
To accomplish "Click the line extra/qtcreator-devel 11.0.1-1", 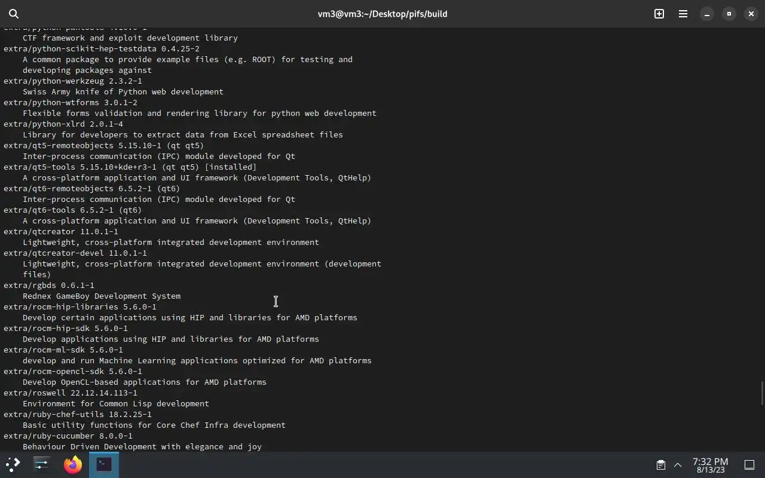I will (x=75, y=253).
